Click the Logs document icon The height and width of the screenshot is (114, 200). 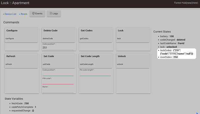51,13
